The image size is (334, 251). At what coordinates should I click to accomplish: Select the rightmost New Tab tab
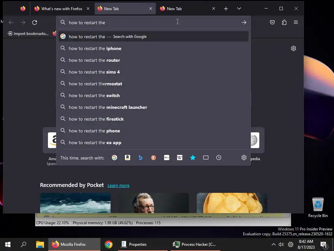point(188,8)
